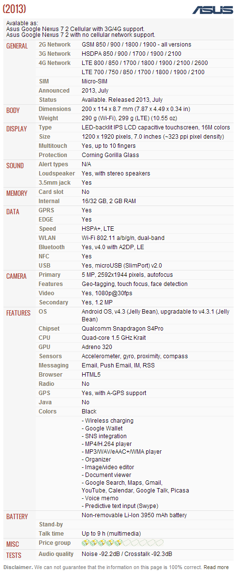Click the Audio quality test result values
The width and height of the screenshot is (237, 571).
pos(127,554)
